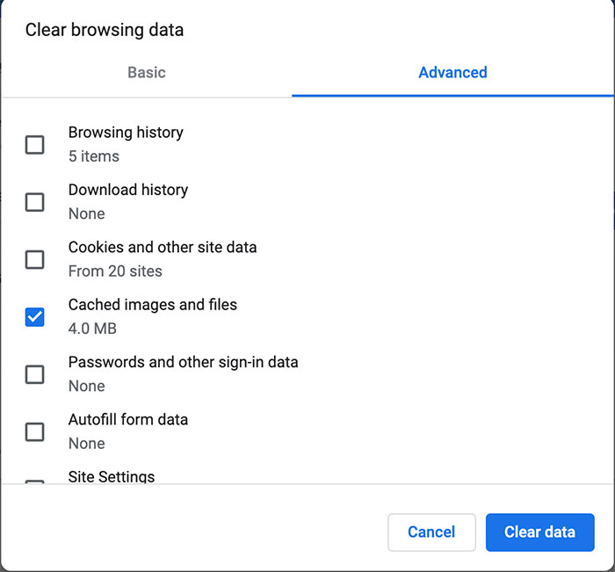Click the Clear data button

pyautogui.click(x=539, y=532)
